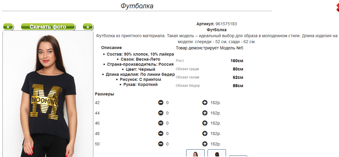Decrease quantity for size 42
Image resolution: width=339 pixels, height=157 pixels.
(161, 103)
